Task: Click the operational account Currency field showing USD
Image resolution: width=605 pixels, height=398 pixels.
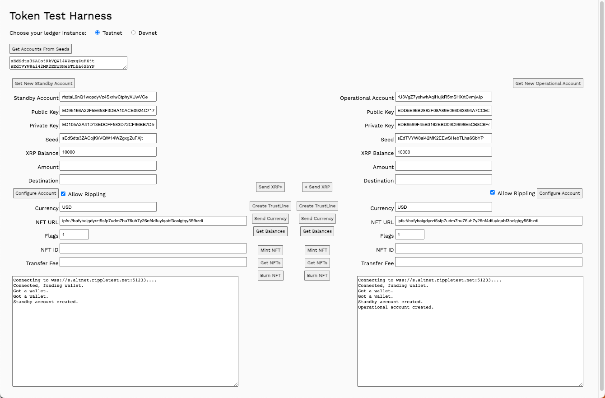Action: [443, 206]
